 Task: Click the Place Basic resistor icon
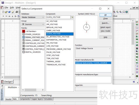tap(6, 16)
